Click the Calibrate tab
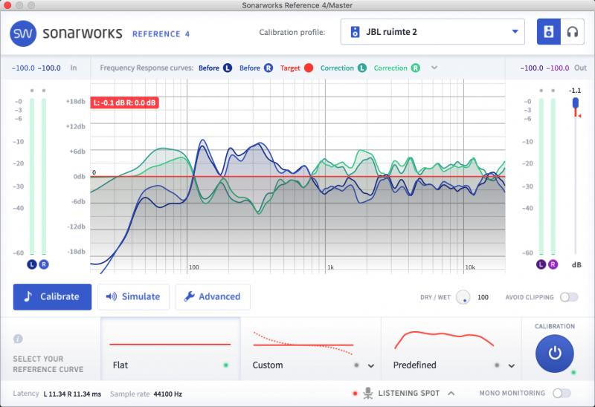 52,297
